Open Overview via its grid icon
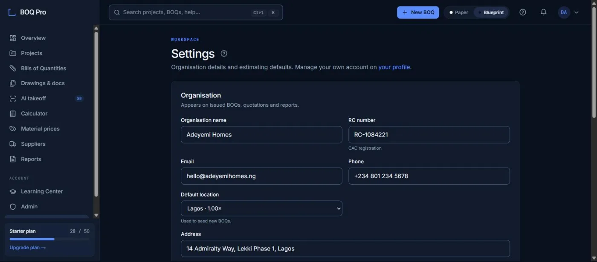 [x=13, y=38]
